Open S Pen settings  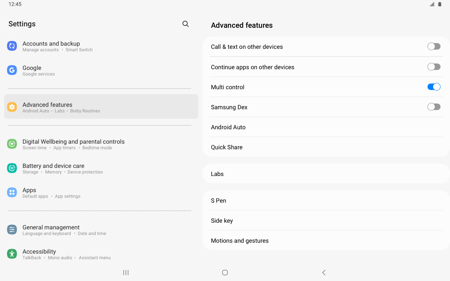[219, 201]
